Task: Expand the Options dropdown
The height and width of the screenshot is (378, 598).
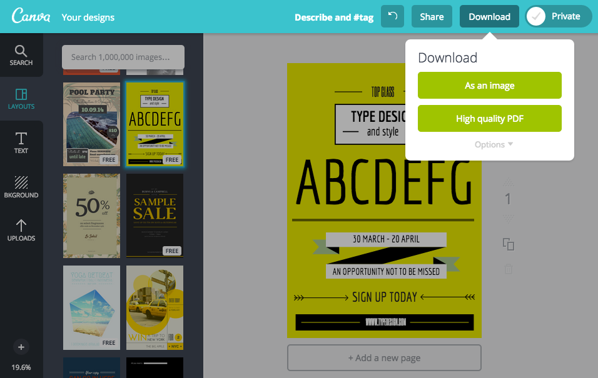Action: 494,144
